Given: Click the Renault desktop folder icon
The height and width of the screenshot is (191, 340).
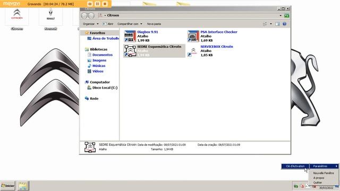Looking at the screenshot, I should (51, 19).
